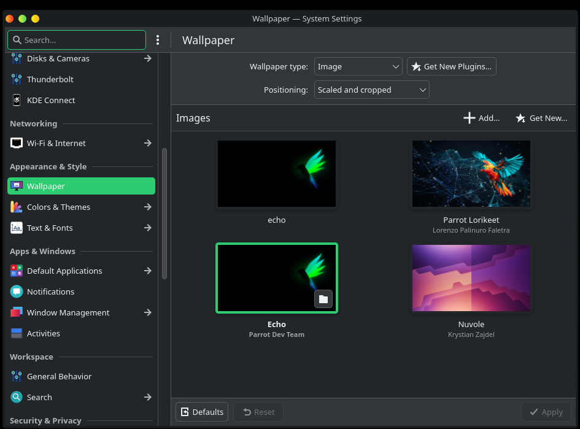
Task: Click the Notifications bell icon
Action: click(x=17, y=292)
